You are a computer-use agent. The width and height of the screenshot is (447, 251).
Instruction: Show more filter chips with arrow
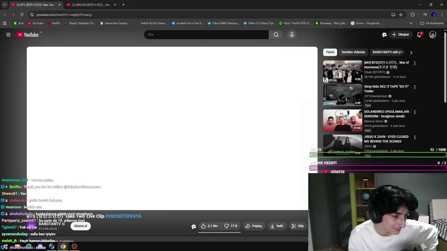[411, 53]
